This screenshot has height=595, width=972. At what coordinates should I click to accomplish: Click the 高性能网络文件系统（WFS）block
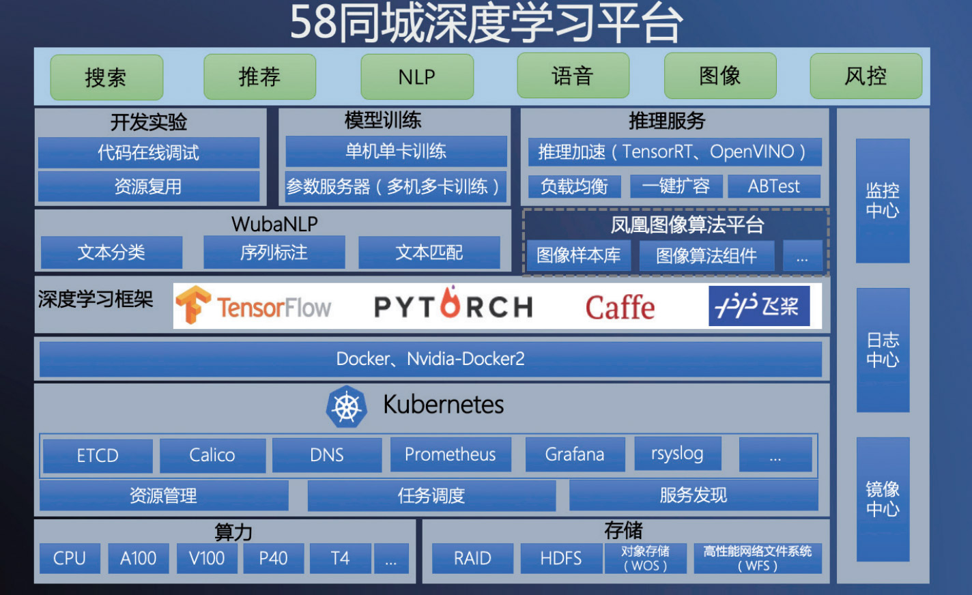(x=758, y=558)
